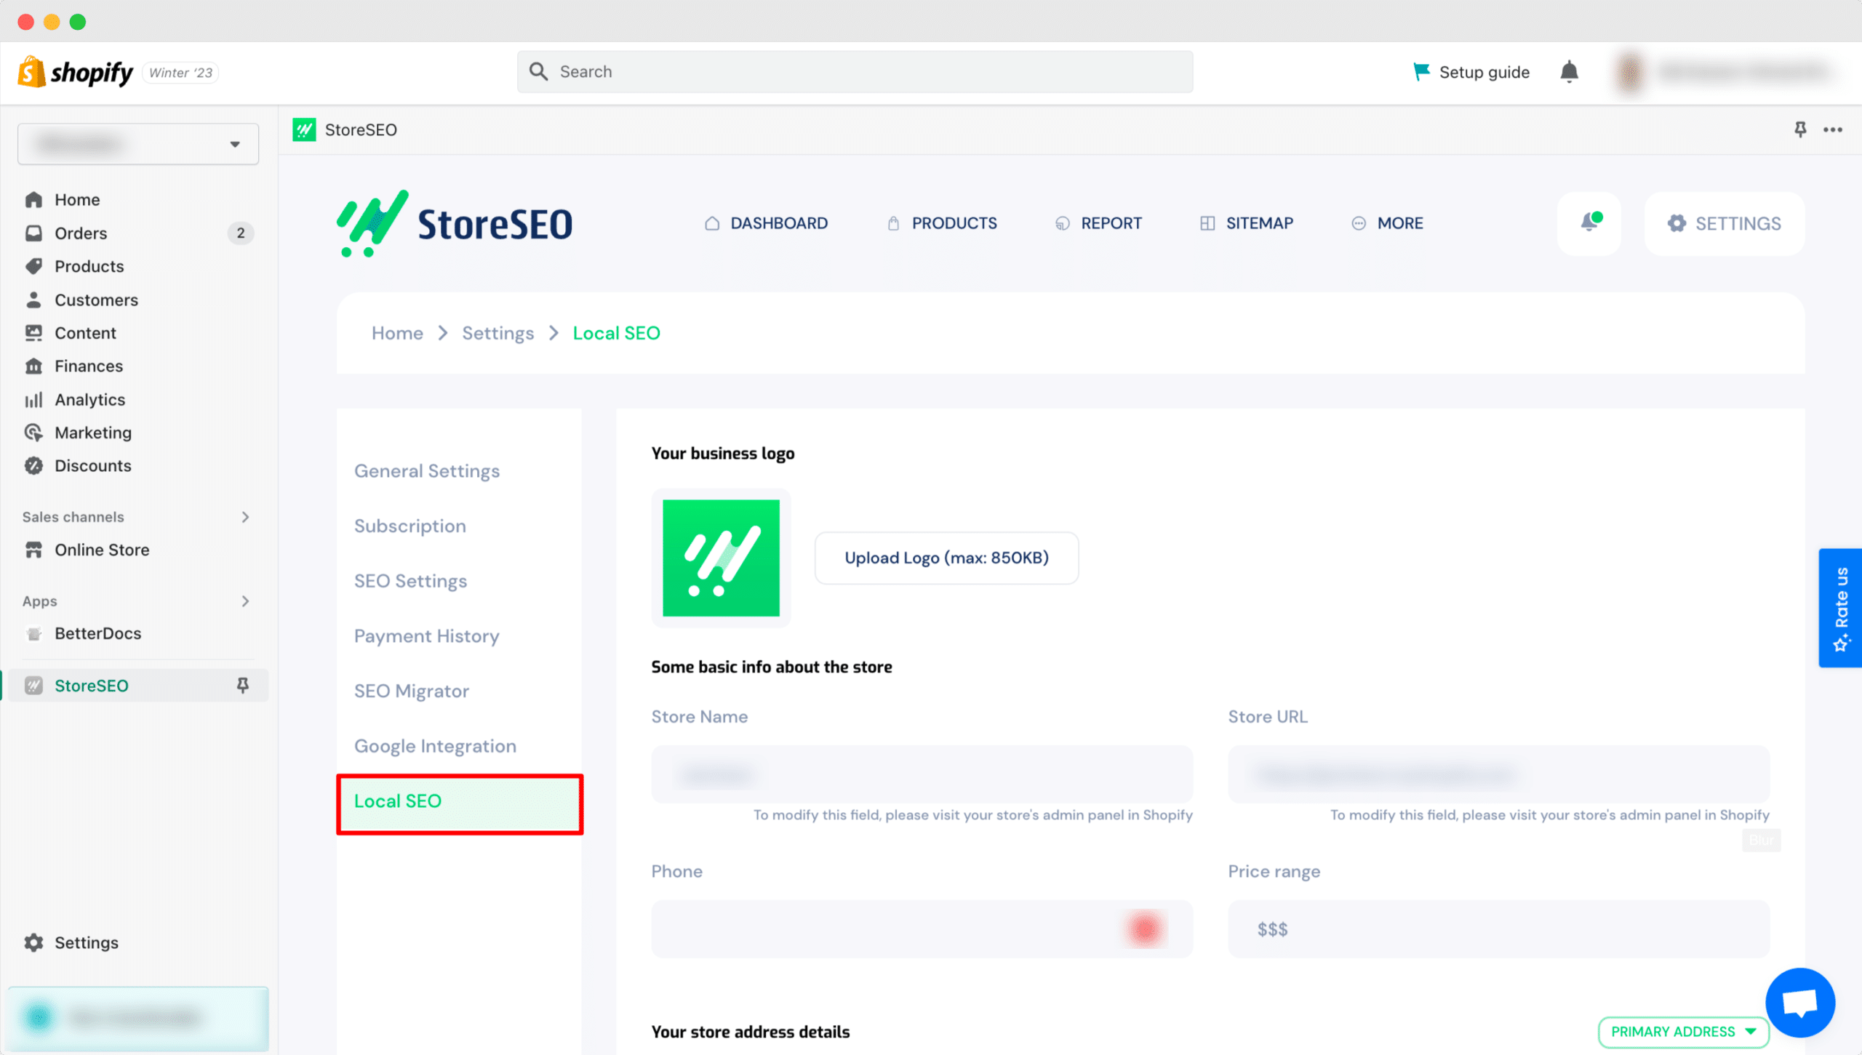
Task: Click the StoreSEO Dashboard icon
Action: coord(711,222)
